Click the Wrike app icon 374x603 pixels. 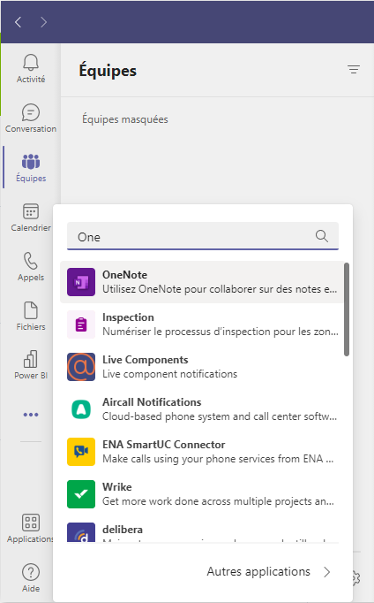coord(81,494)
